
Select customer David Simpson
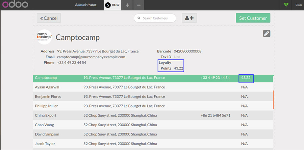pos(153,134)
